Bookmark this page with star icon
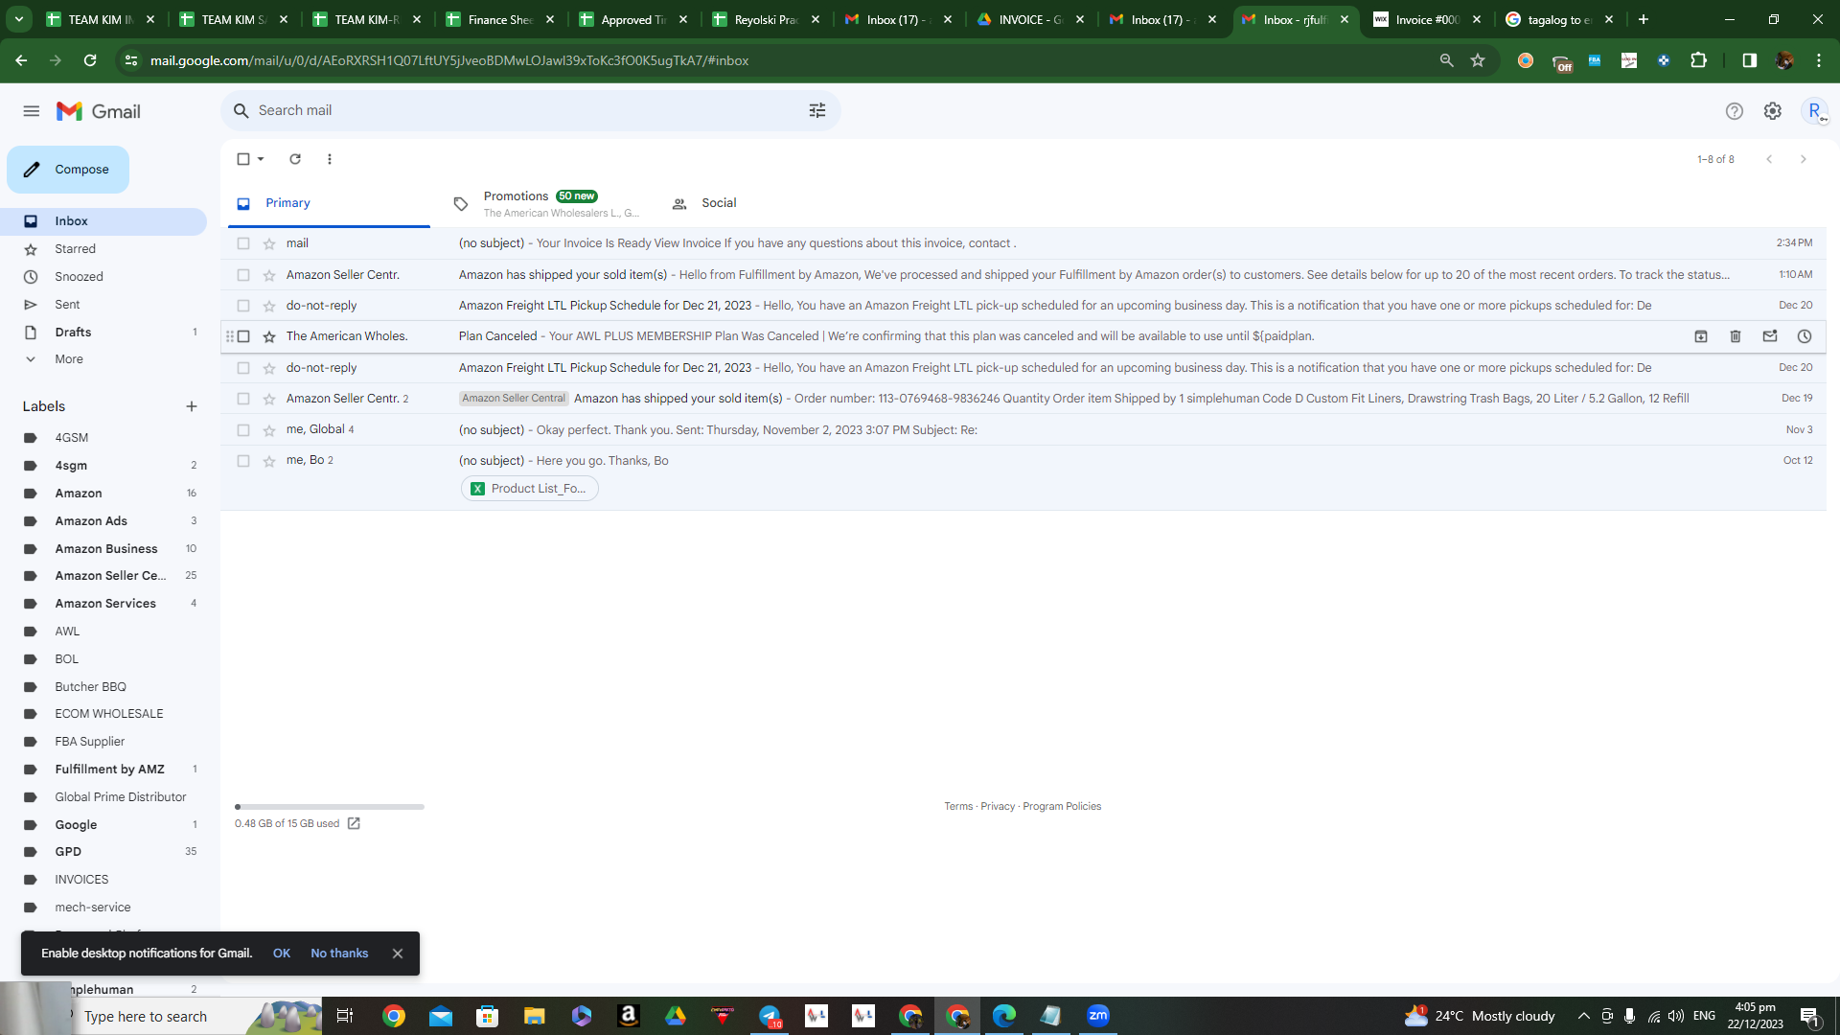 [1478, 60]
